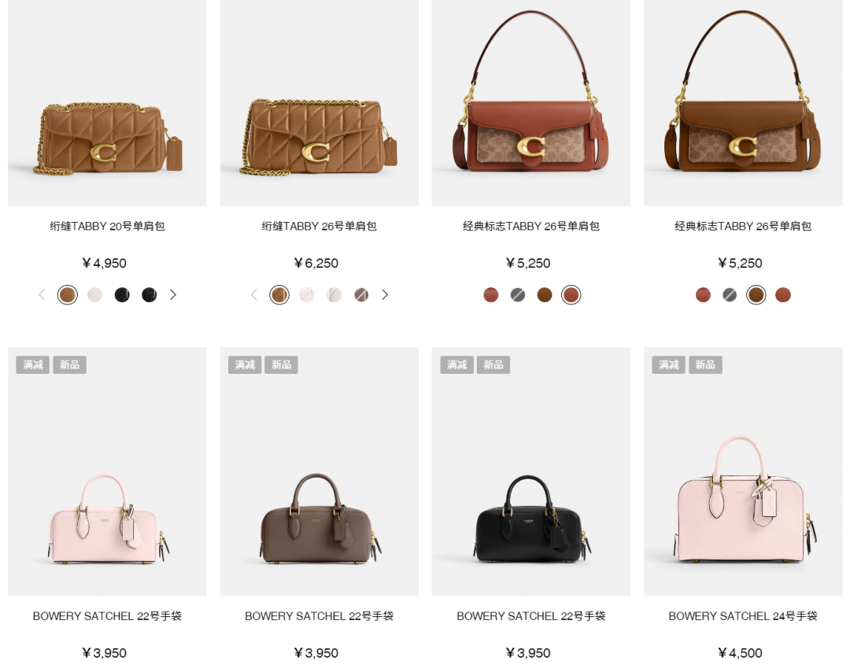This screenshot has height=665, width=850.
Task: Show previous colors for quilted TABBY 20 bag
Action: (42, 295)
